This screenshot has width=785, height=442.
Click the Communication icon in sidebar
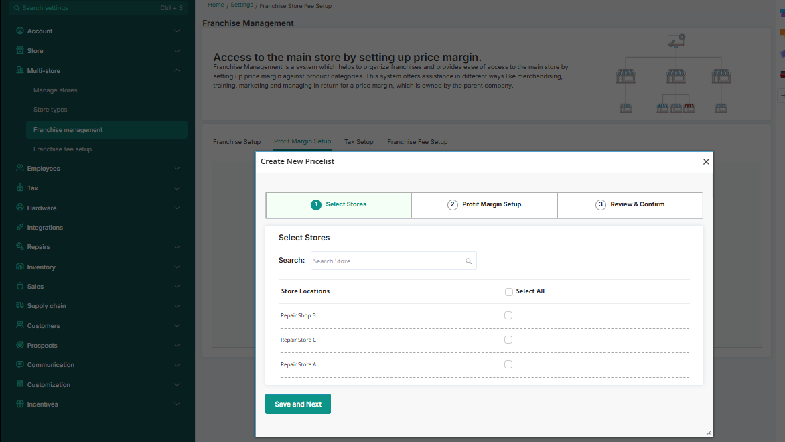point(20,365)
